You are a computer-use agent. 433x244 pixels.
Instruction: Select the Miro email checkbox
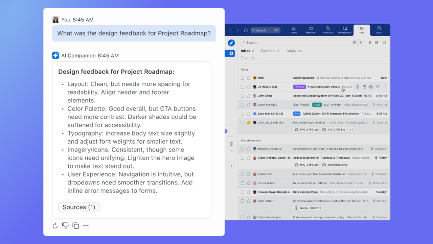coord(243,78)
